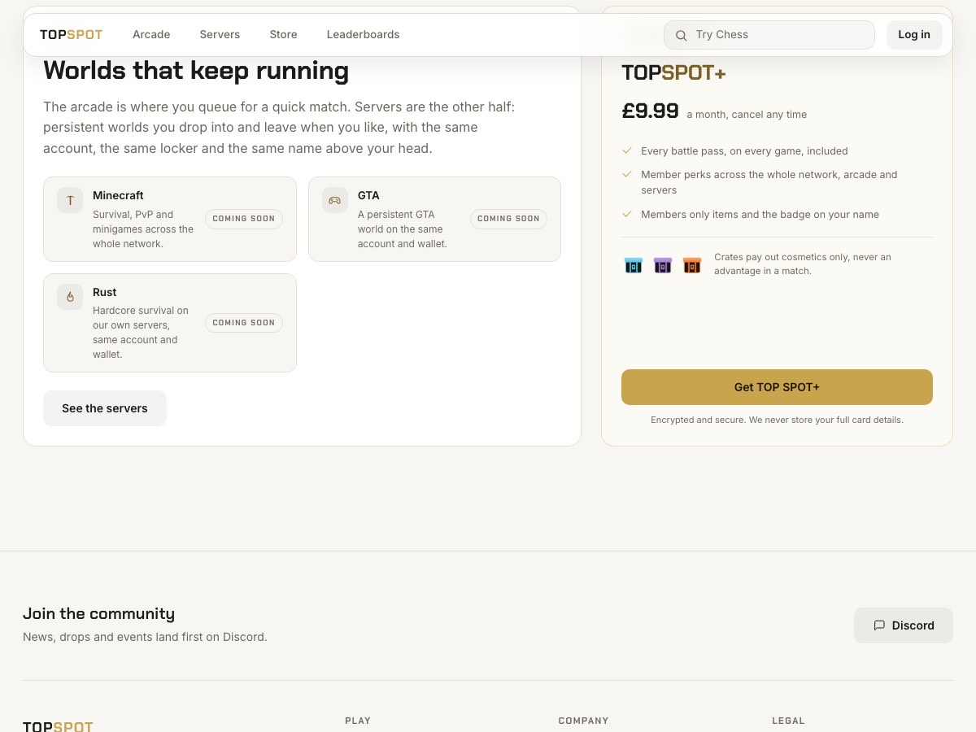Click the TOPSPOT+ title in membership card

click(673, 73)
